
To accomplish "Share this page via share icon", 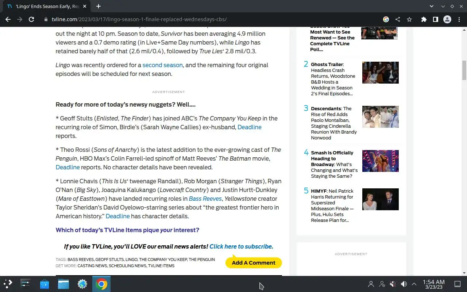I will pos(398,19).
